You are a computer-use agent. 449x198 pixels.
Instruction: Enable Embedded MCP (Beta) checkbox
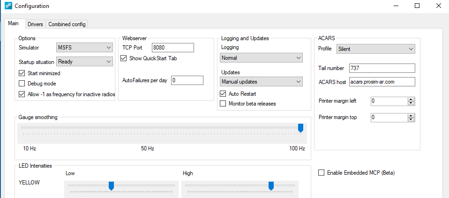(322, 173)
